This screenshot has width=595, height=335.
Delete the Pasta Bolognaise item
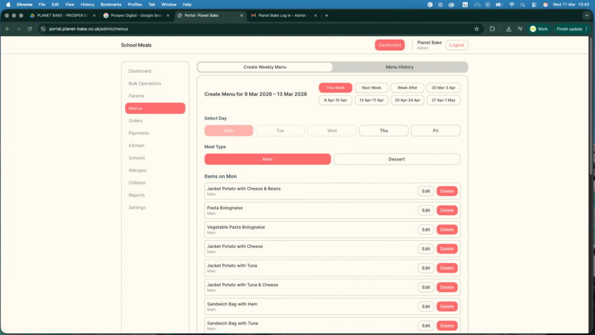447,211
